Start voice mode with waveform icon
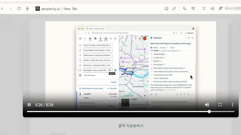This screenshot has height=135, width=241. pyautogui.click(x=212, y=9)
